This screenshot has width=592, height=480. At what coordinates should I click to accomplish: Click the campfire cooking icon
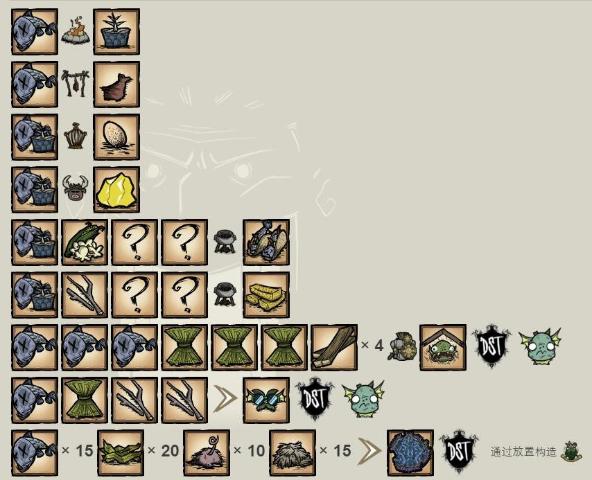(x=76, y=32)
